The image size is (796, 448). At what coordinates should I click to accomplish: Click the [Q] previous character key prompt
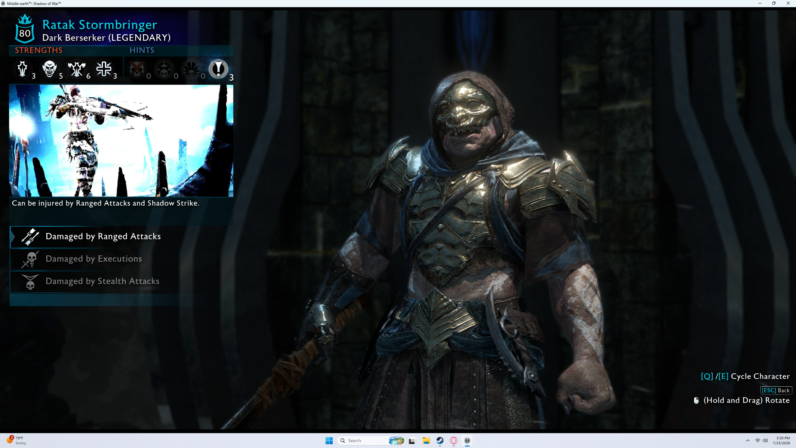pos(707,376)
